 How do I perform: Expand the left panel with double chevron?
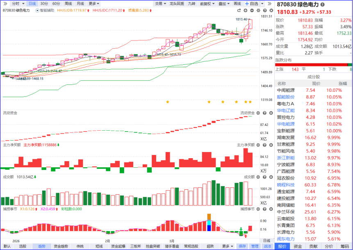(x=5, y=4)
